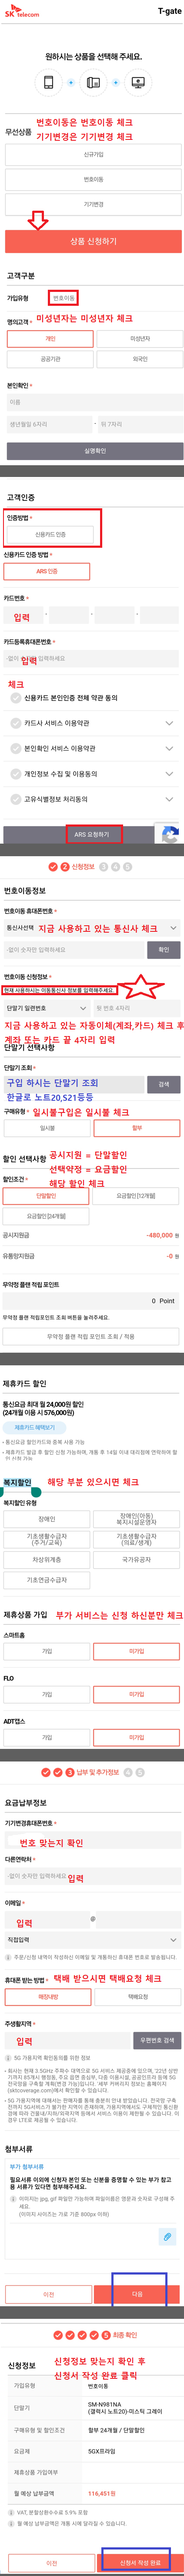This screenshot has height=2576, width=184.
Task: Click the SK telecom logo
Action: [22, 12]
